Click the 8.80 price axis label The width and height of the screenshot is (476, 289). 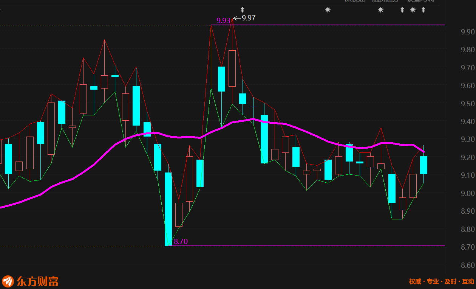point(468,229)
